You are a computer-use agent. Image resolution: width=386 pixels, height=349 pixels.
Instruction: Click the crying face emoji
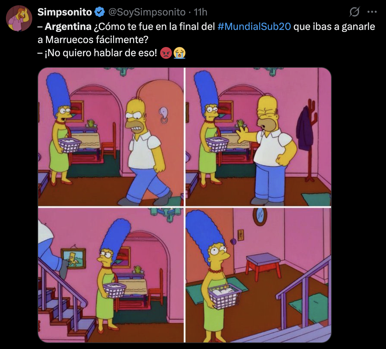pos(180,53)
